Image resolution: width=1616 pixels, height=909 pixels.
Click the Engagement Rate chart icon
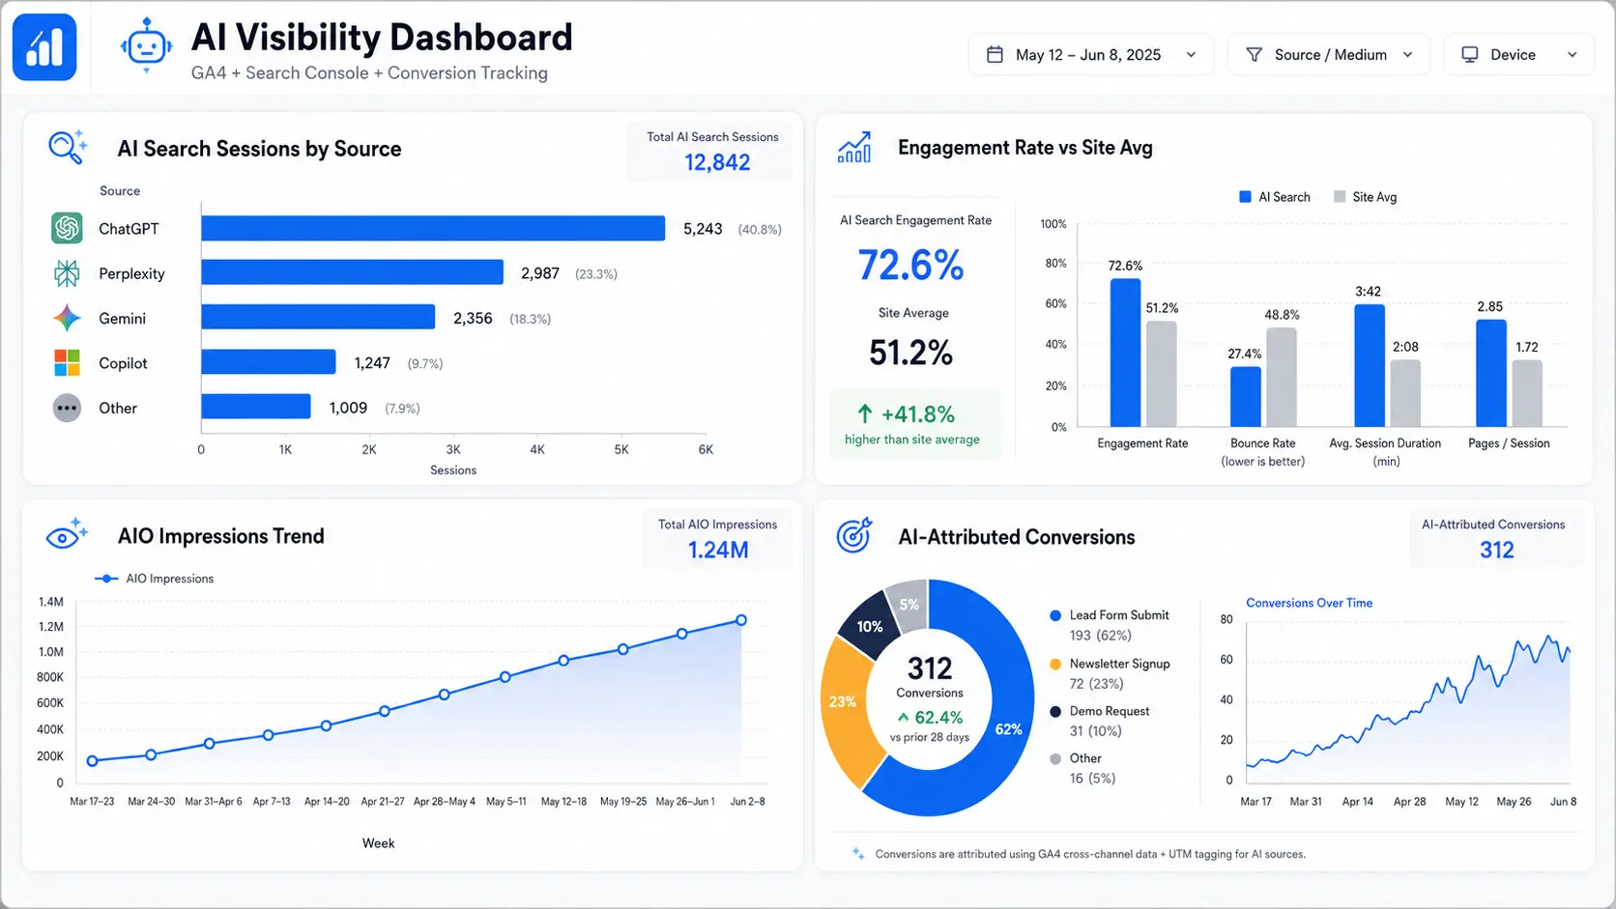pos(854,147)
